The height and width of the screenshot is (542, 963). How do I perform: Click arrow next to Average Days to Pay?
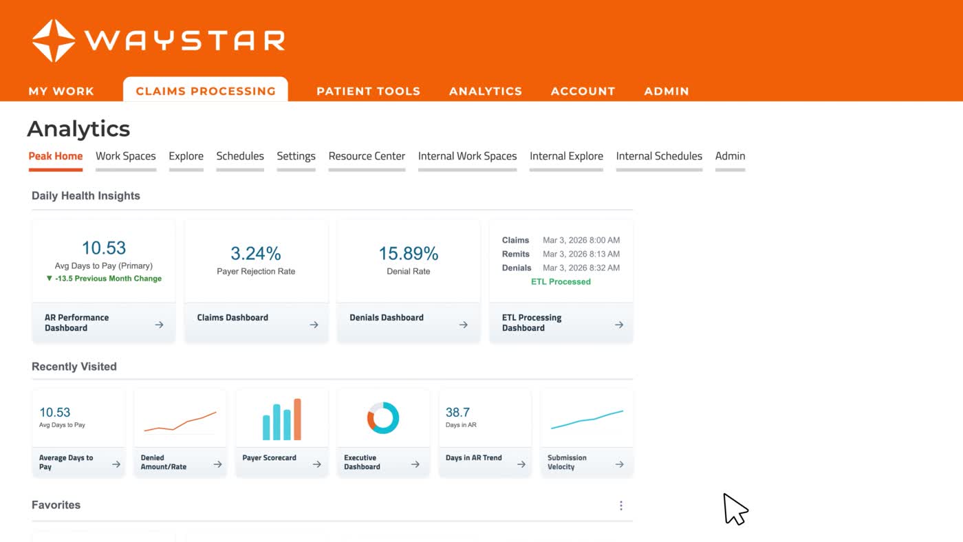(x=116, y=464)
